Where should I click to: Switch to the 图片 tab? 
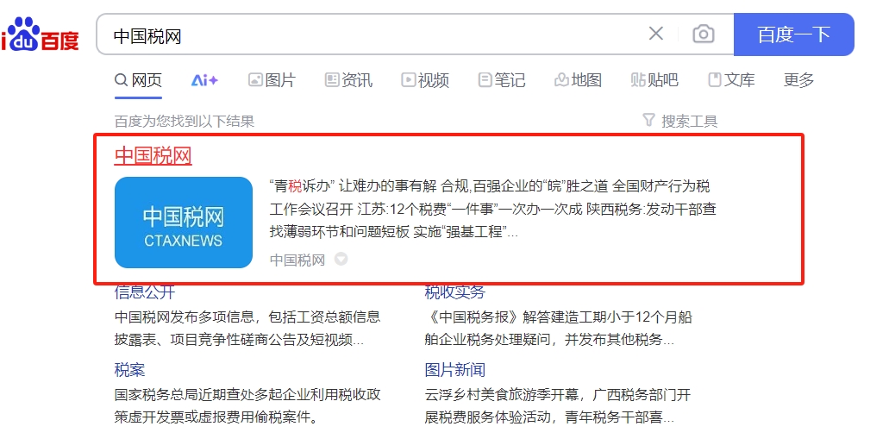[272, 80]
